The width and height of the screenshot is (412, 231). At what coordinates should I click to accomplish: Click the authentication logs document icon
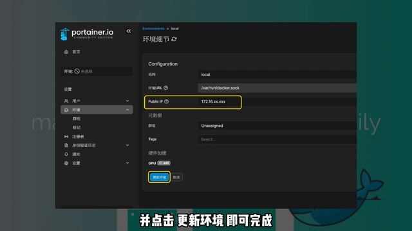[66, 146]
